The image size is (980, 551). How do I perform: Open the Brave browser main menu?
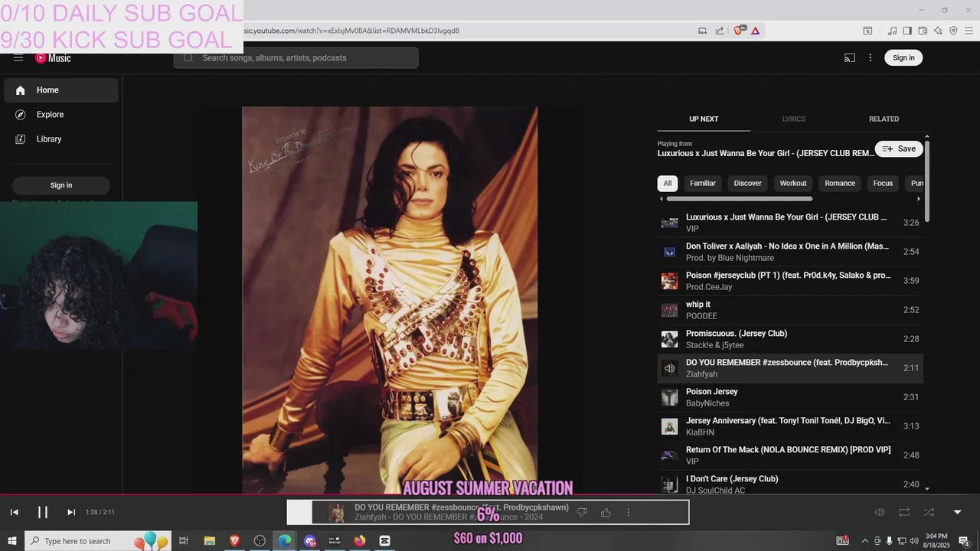tap(969, 31)
